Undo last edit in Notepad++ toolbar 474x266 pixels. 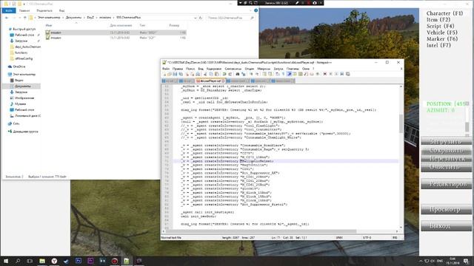click(224, 74)
